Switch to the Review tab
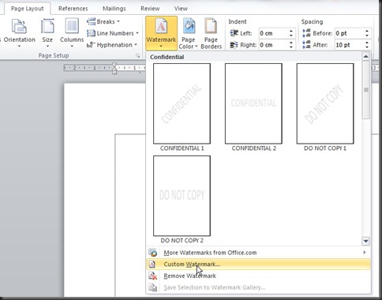Image resolution: width=382 pixels, height=300 pixels. tap(150, 9)
